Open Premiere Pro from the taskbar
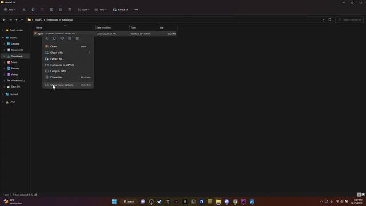Screen dimensions: 366x206 click(244, 201)
